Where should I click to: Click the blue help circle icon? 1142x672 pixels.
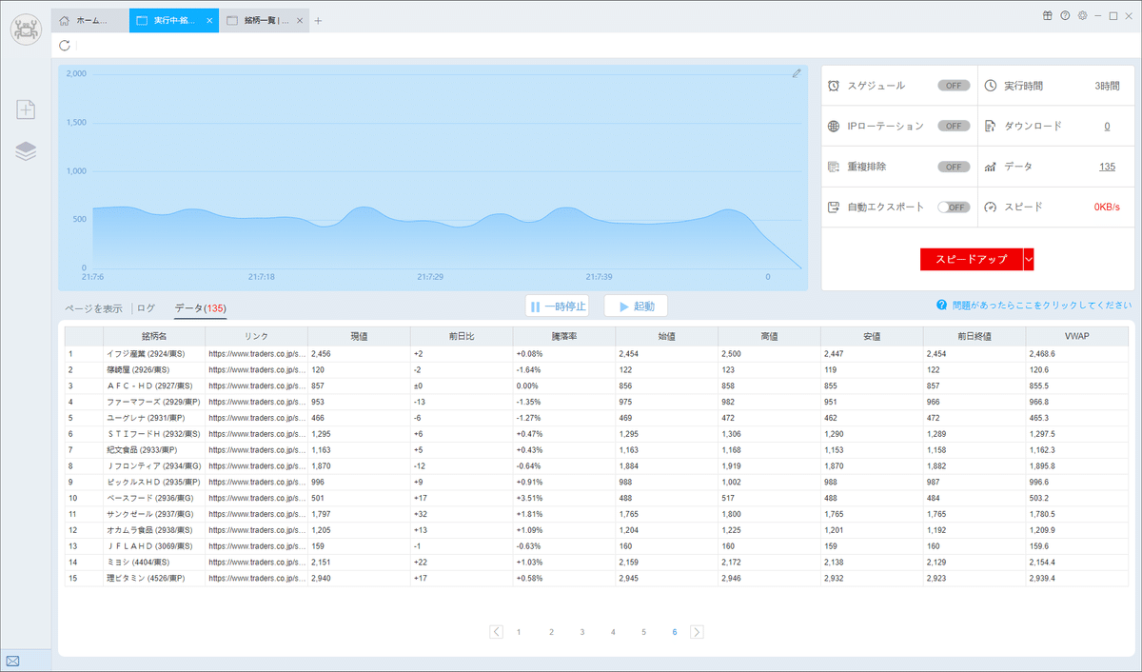point(941,306)
